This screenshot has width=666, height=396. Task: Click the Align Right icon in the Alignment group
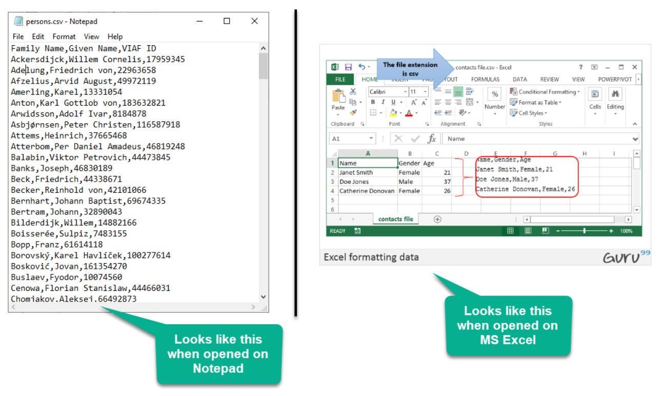(x=458, y=102)
